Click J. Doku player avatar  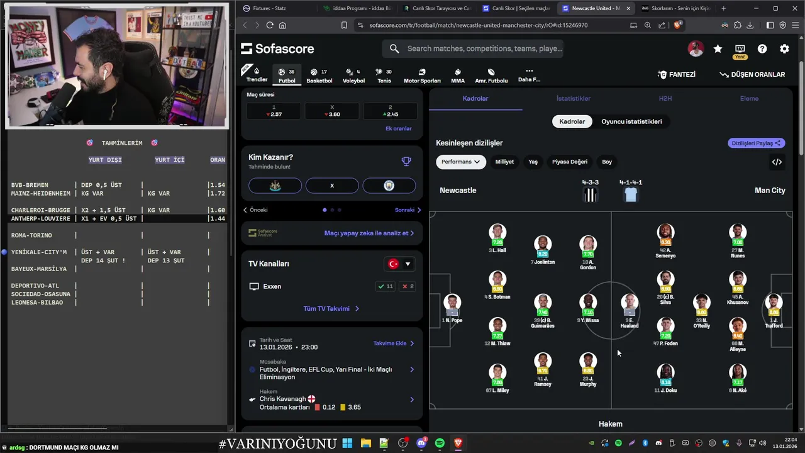665,374
